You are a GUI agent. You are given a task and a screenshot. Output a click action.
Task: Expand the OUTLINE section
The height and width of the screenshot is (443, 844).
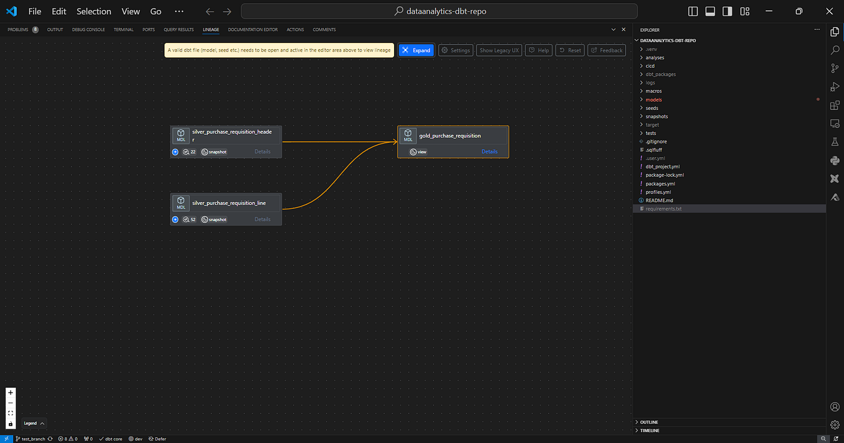tap(649, 422)
